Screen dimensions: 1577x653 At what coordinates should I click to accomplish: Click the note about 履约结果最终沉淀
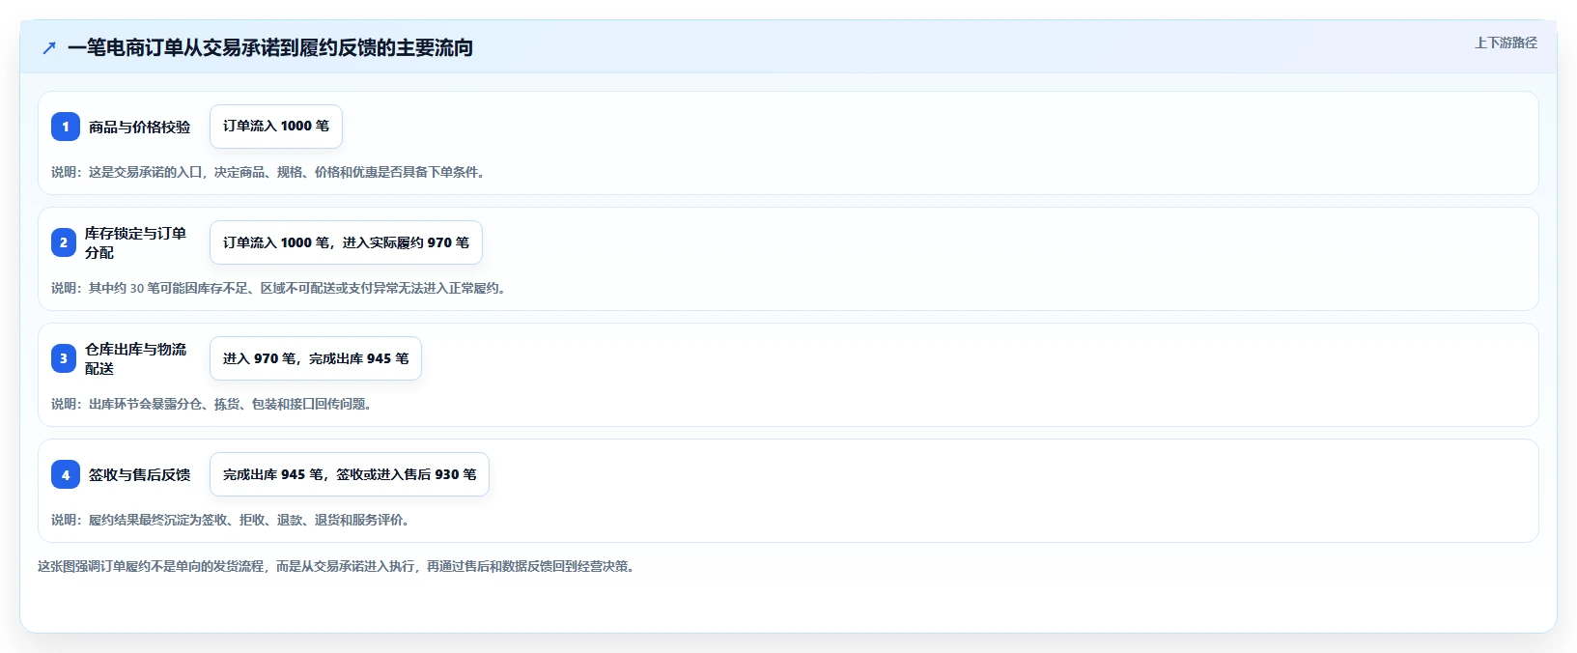coord(233,520)
